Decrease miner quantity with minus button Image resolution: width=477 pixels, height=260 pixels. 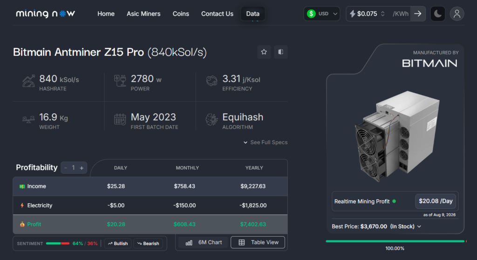66,168
